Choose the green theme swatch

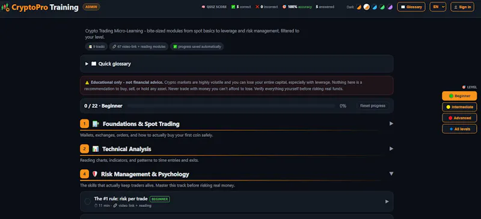tap(382, 7)
